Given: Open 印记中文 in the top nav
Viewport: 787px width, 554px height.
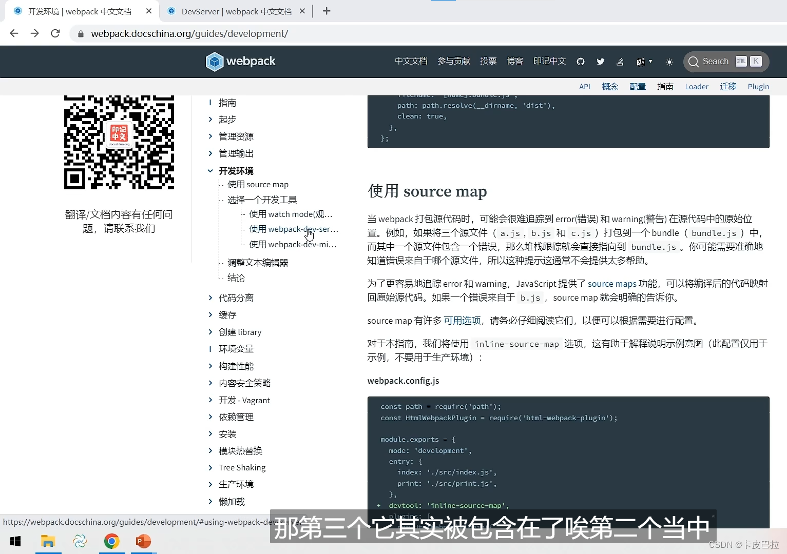Looking at the screenshot, I should coord(549,61).
